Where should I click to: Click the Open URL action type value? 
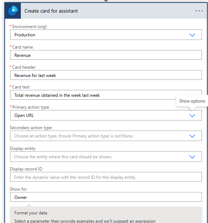click(x=24, y=115)
